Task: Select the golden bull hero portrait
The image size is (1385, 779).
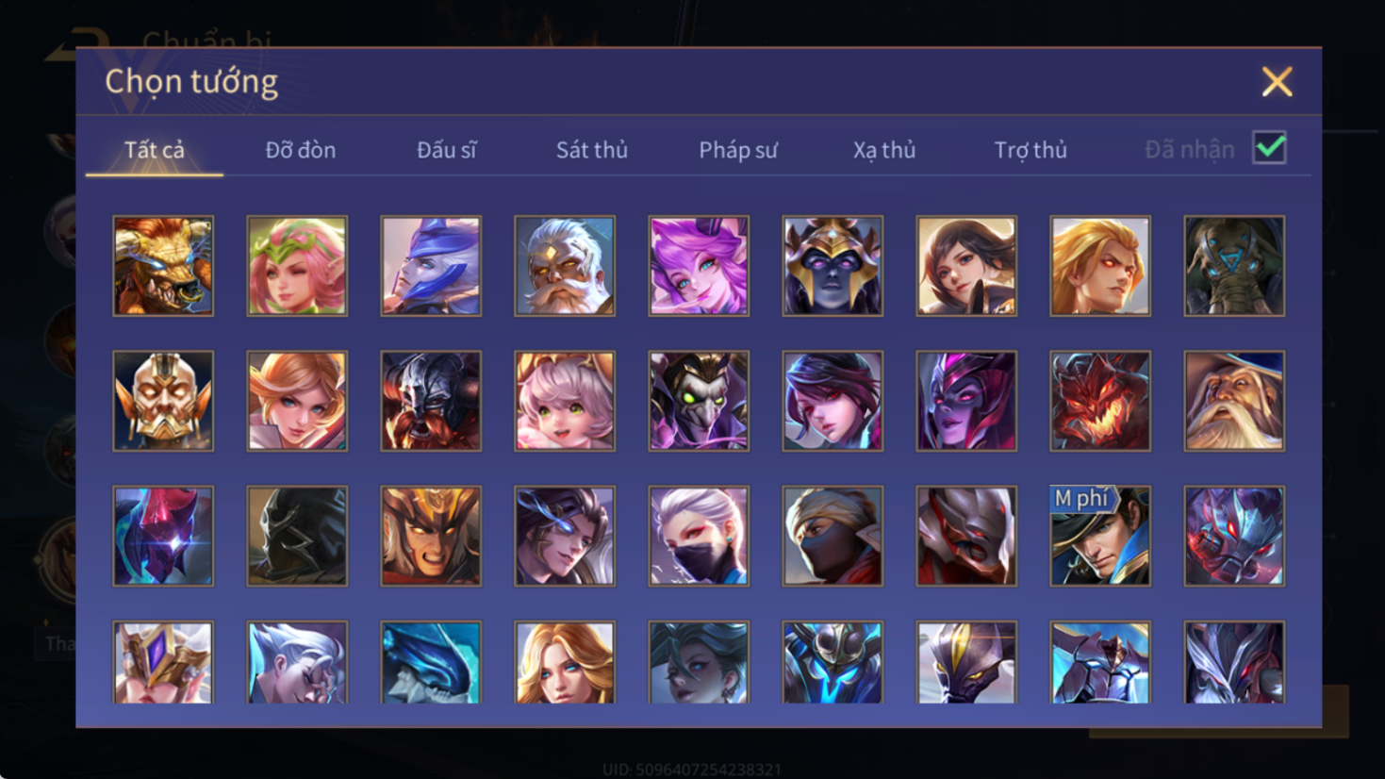Action: pos(163,266)
